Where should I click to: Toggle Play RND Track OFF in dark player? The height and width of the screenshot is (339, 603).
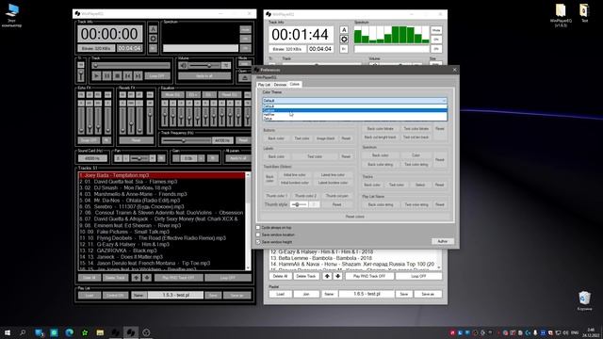tap(178, 278)
